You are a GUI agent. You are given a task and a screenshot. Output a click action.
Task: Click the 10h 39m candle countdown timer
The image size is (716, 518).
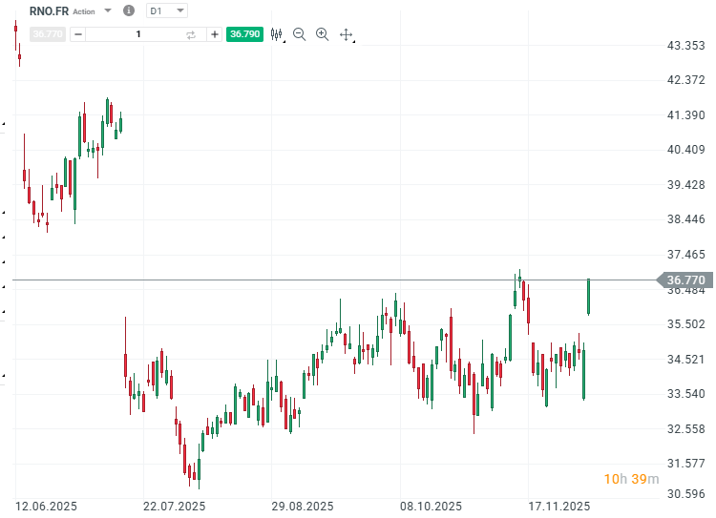point(631,478)
